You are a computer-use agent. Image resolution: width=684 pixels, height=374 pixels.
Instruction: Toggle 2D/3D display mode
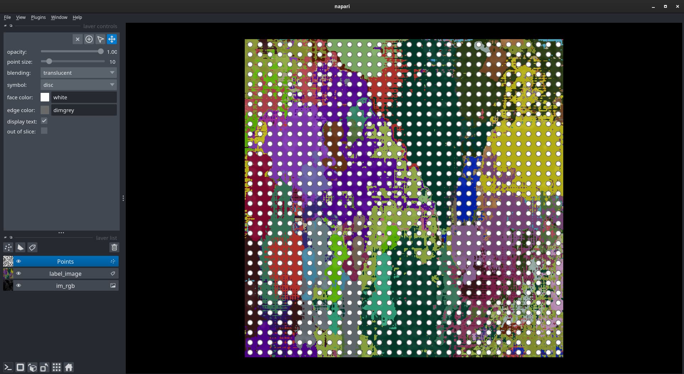click(x=20, y=367)
